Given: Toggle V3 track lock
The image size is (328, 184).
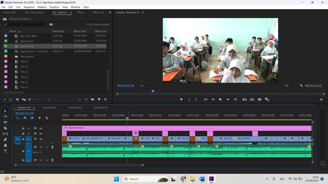Looking at the screenshot, I should (23, 128).
